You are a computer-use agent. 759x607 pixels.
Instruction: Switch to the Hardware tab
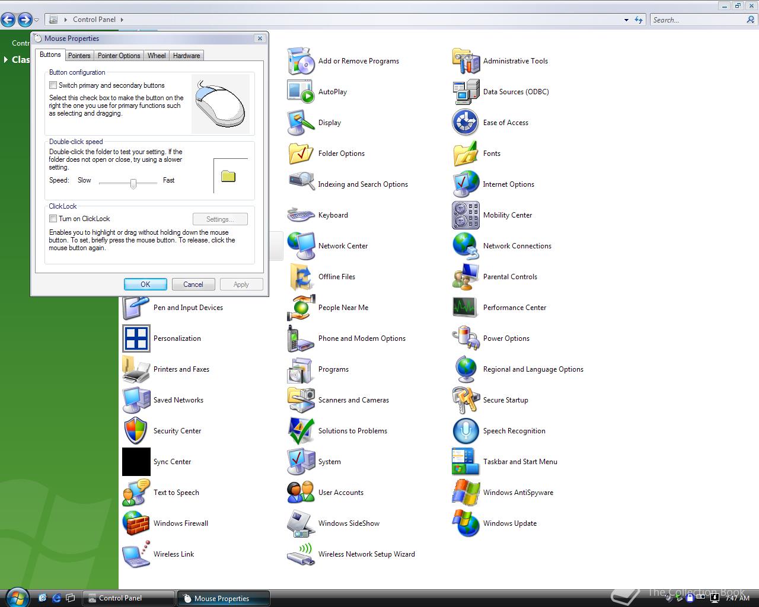[x=186, y=56]
